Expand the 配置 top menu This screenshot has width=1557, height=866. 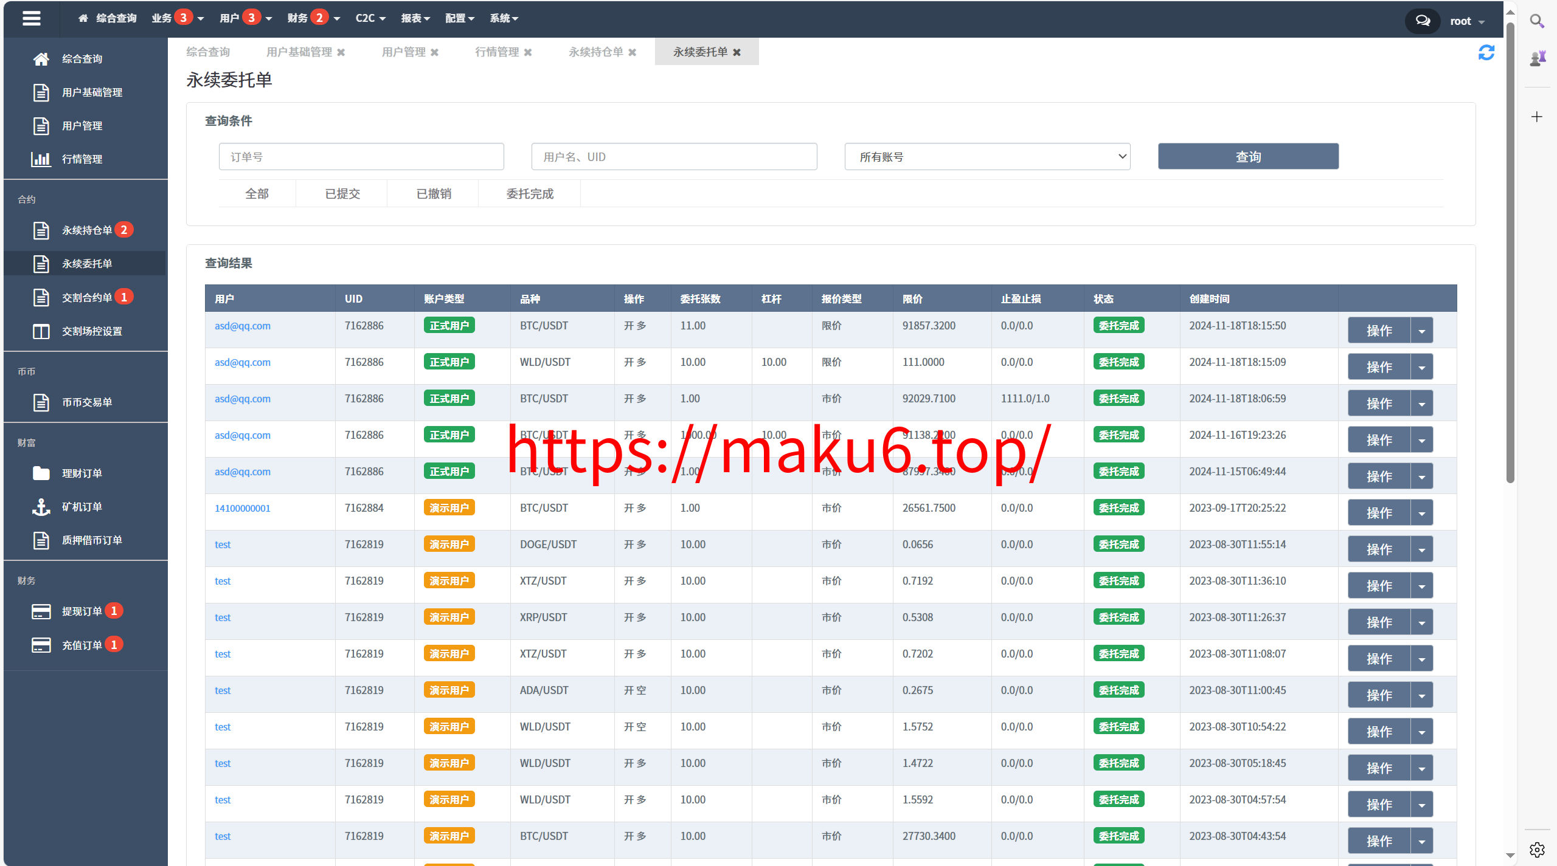459,18
